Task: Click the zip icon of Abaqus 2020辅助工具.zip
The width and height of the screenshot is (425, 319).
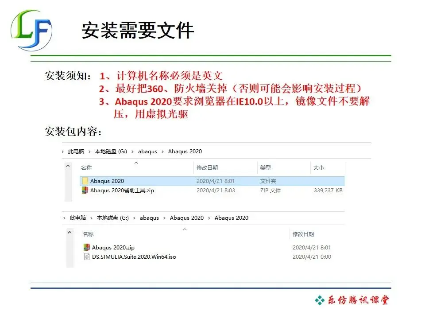Action: (x=85, y=190)
